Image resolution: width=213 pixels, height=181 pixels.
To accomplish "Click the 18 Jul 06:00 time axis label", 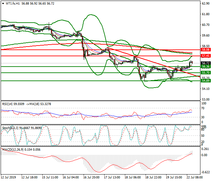I will tap(133, 177).
